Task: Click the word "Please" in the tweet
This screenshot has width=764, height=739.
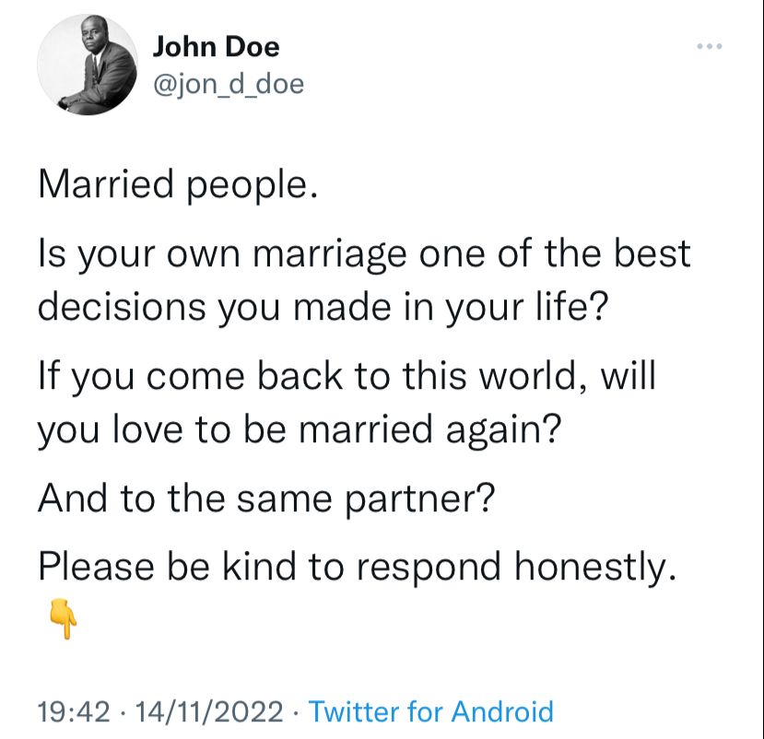Action: pyautogui.click(x=97, y=567)
